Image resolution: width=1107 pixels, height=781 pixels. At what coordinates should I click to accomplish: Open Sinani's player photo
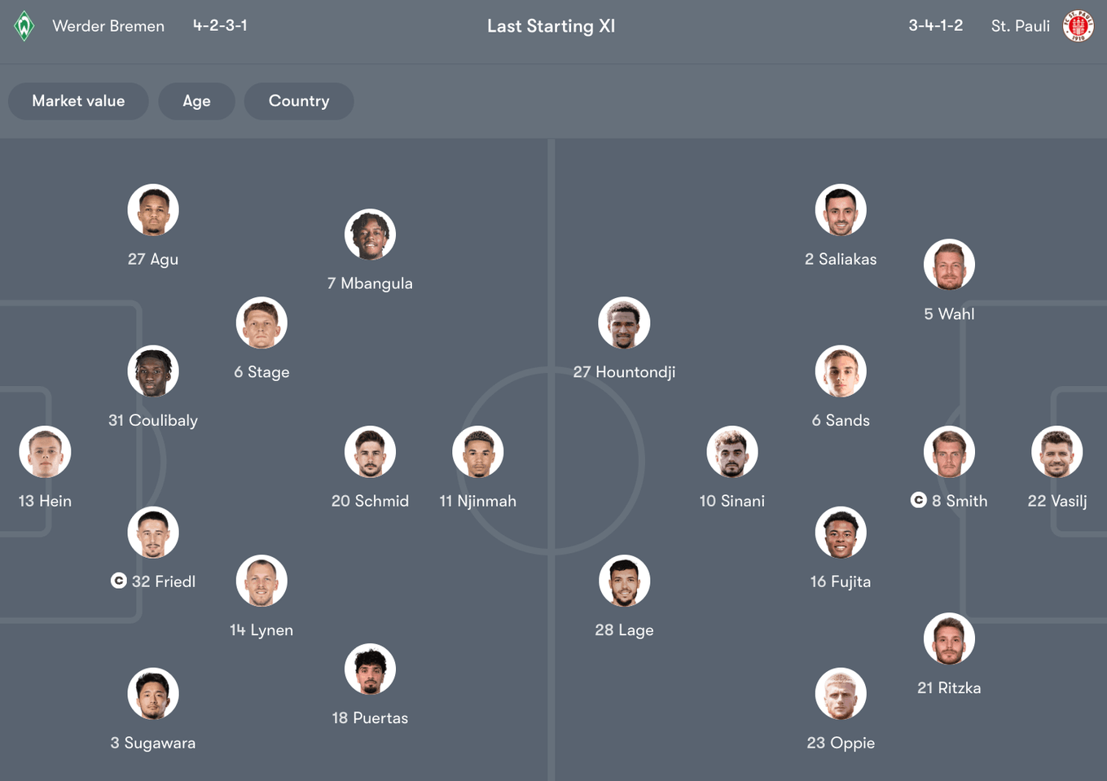(732, 452)
